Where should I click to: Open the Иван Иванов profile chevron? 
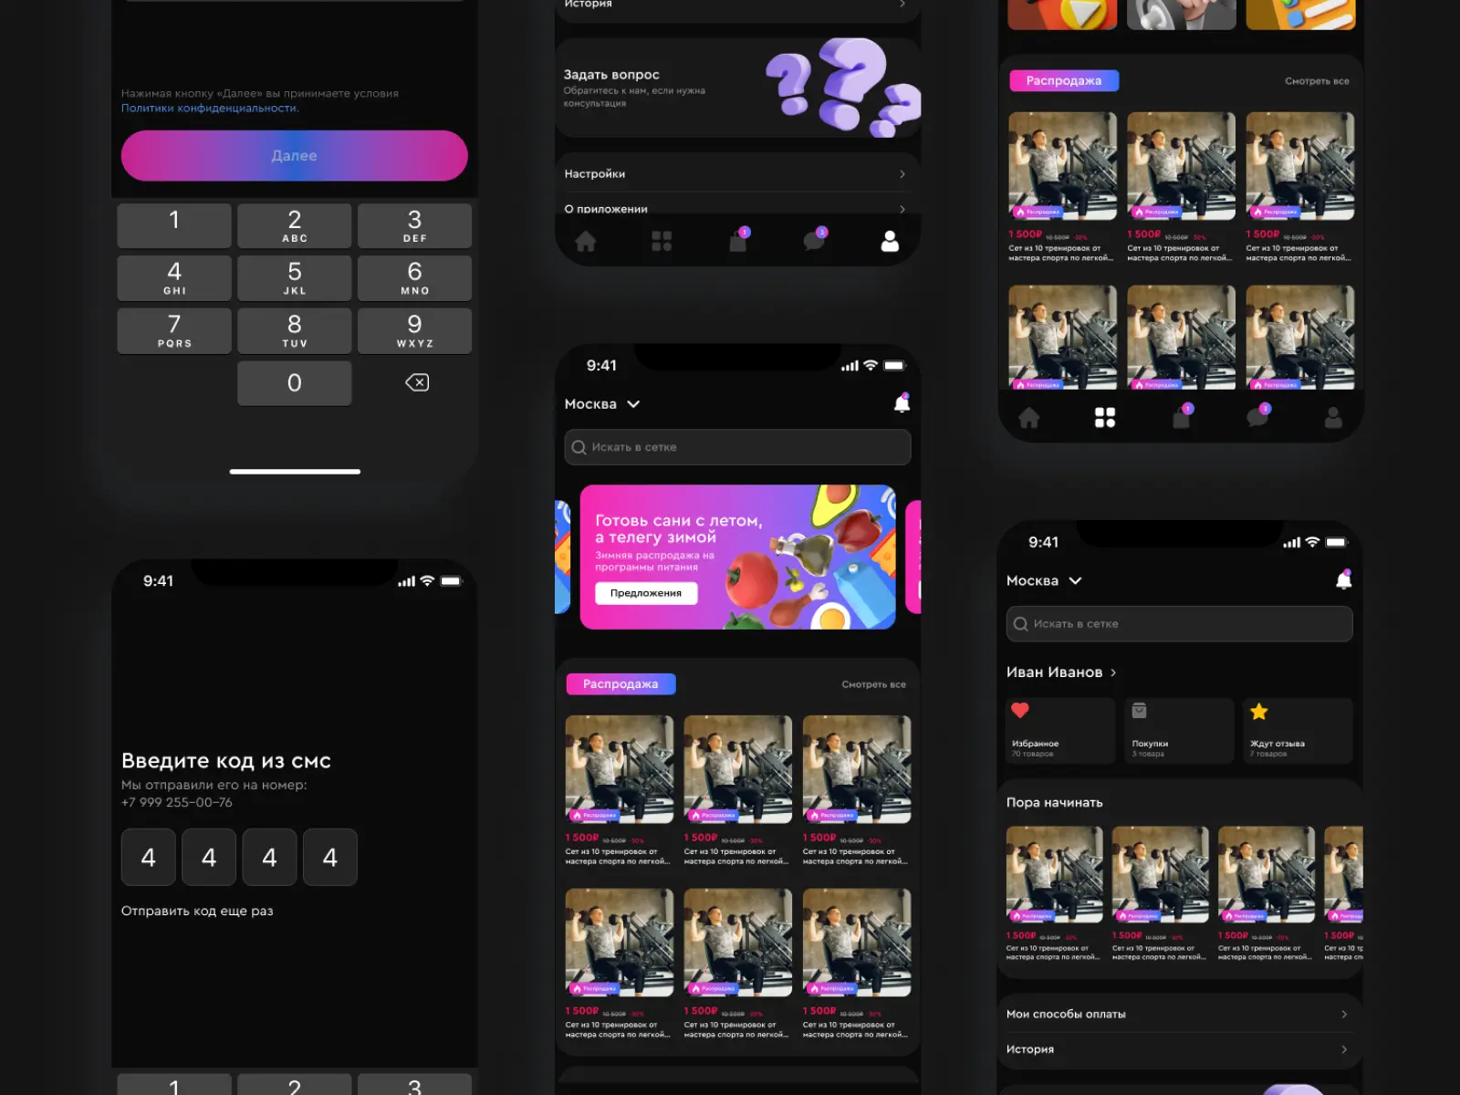[1113, 673]
